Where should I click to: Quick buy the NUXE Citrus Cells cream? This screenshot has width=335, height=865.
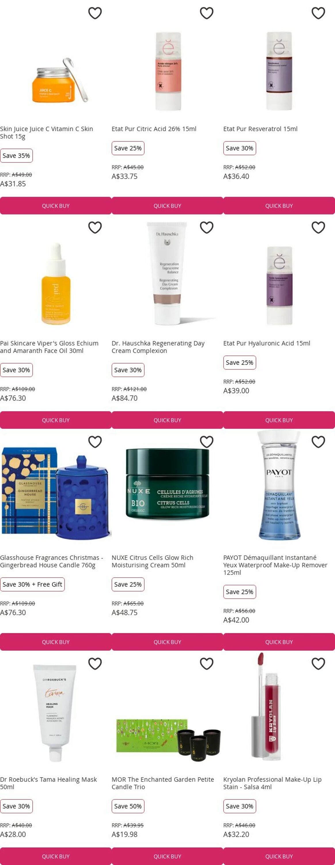(x=167, y=642)
